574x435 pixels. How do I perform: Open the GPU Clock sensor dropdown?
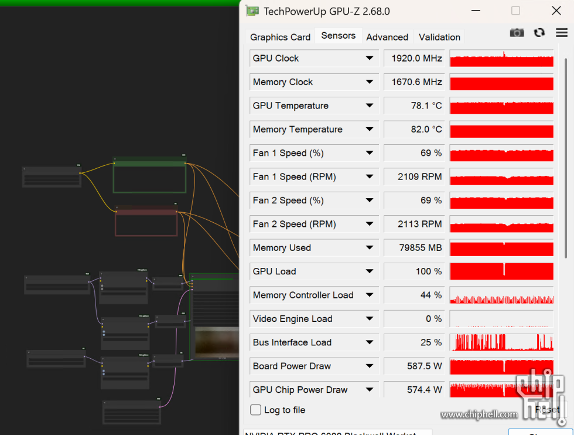370,58
